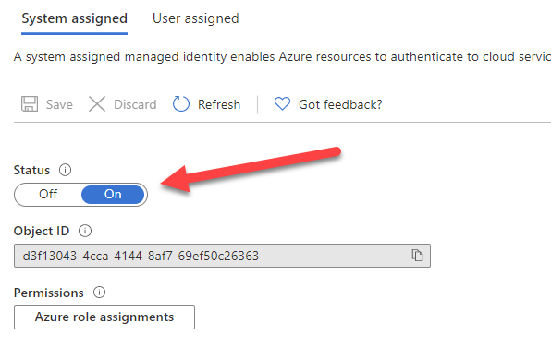551x347 pixels.
Task: Click the Discard X icon
Action: (x=97, y=104)
